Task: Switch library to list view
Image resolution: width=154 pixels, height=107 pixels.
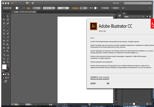Action: [150, 17]
